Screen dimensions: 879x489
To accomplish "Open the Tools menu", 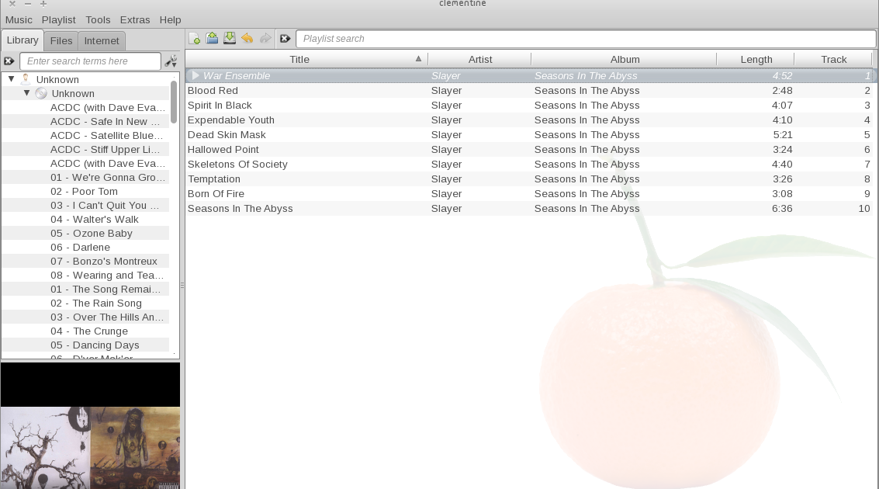I will 97,19.
